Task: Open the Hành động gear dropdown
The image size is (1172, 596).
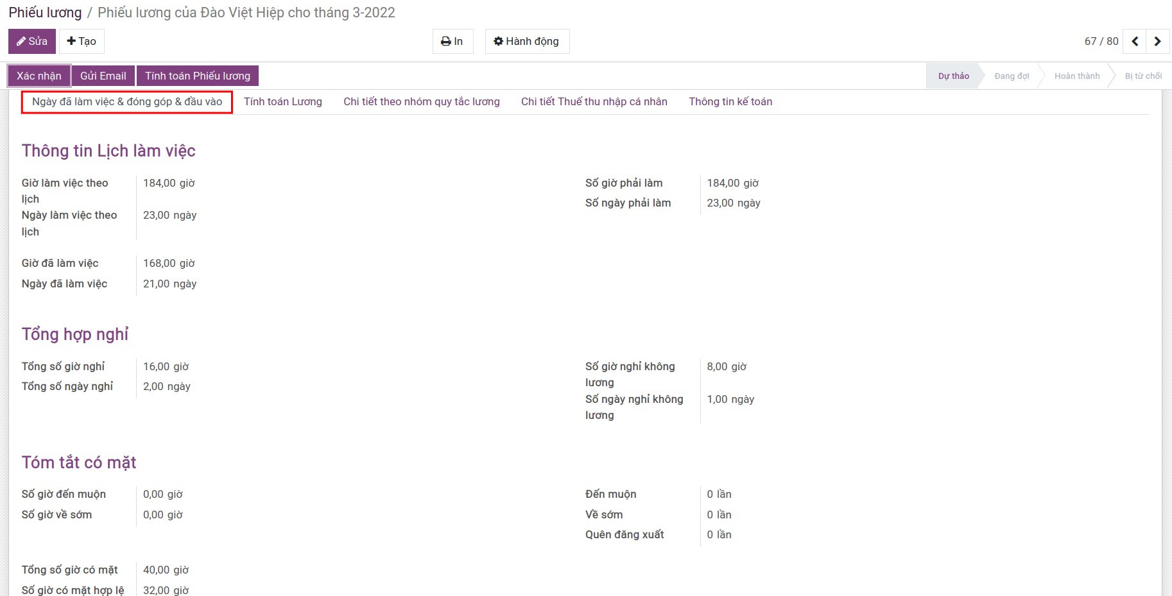Action: click(526, 41)
